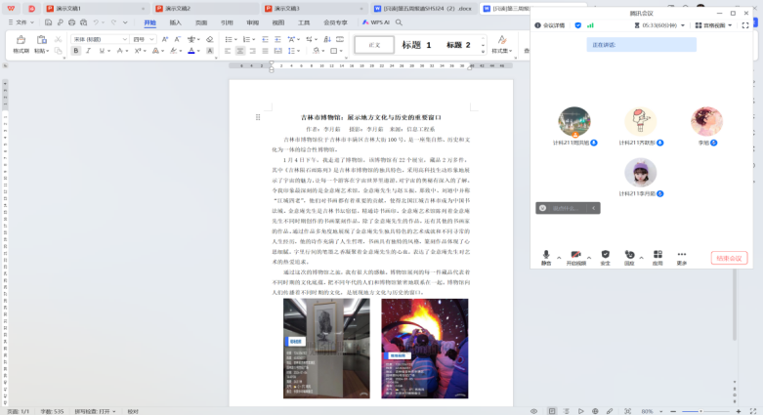This screenshot has width=764, height=415.
Task: Click the chat input box in meeting
Action: (x=568, y=208)
